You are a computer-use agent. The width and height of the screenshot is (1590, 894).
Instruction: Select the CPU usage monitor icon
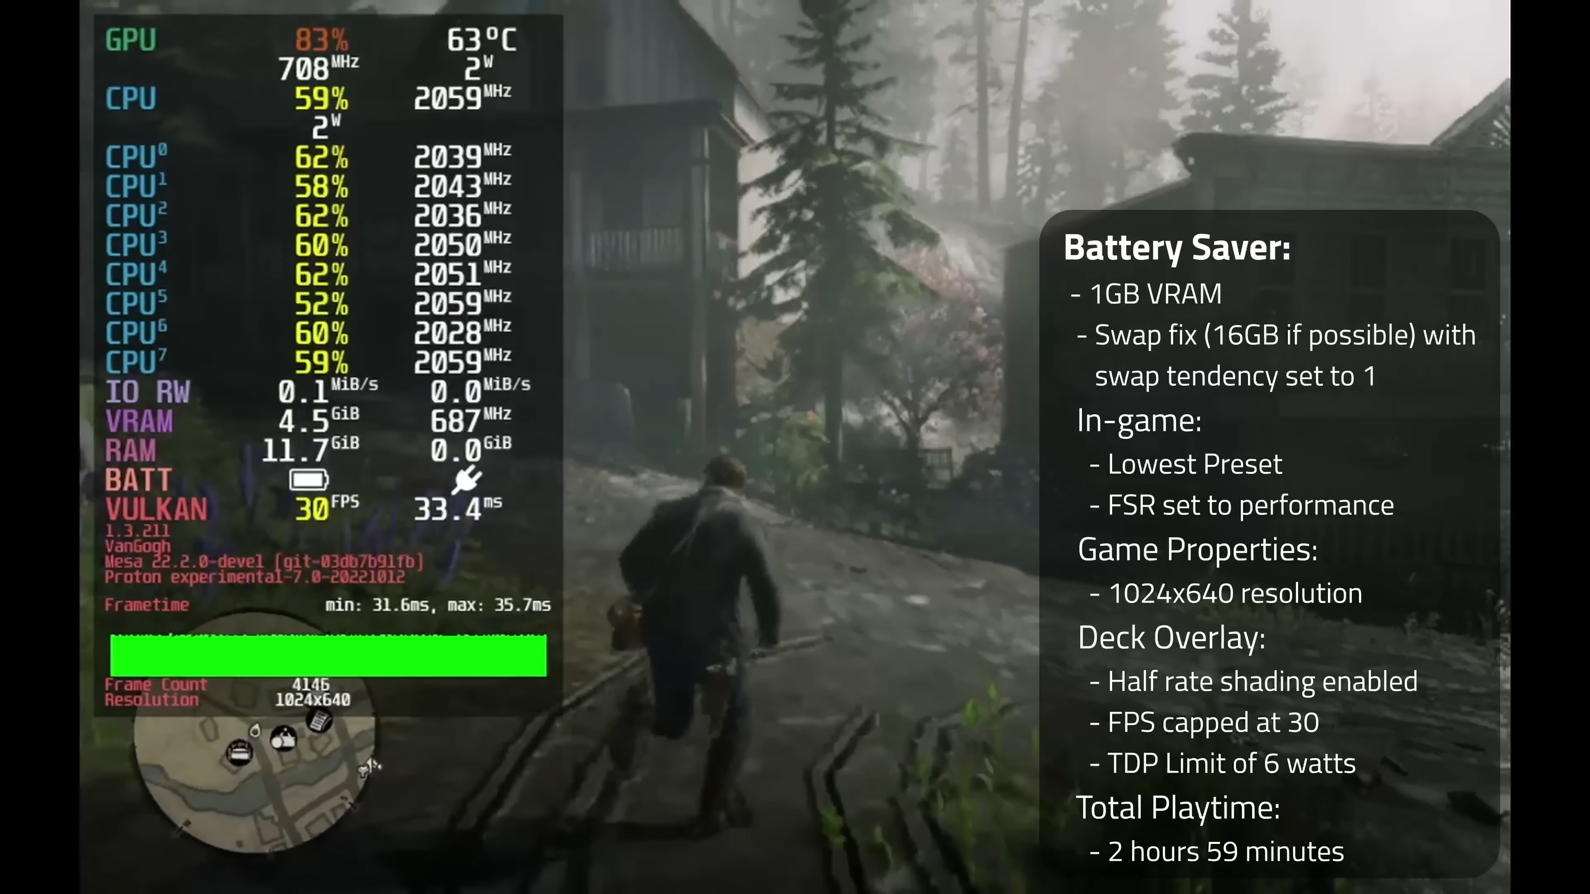tap(130, 99)
